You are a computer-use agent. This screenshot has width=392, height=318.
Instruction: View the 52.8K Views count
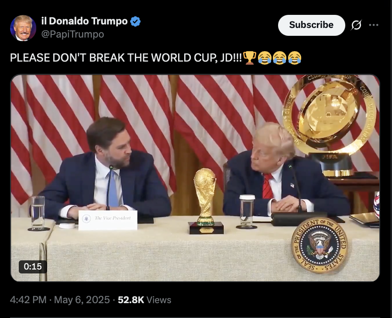[x=144, y=300]
